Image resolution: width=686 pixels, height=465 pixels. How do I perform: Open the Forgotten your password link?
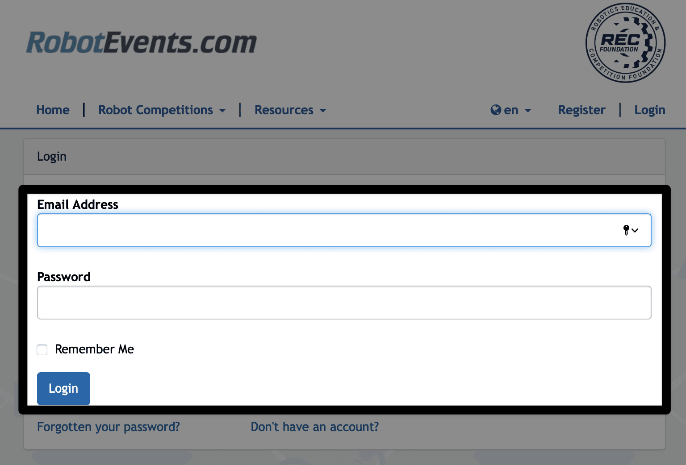click(109, 427)
